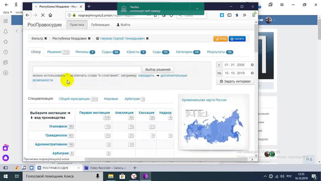Filter by Кассация column

point(146,113)
